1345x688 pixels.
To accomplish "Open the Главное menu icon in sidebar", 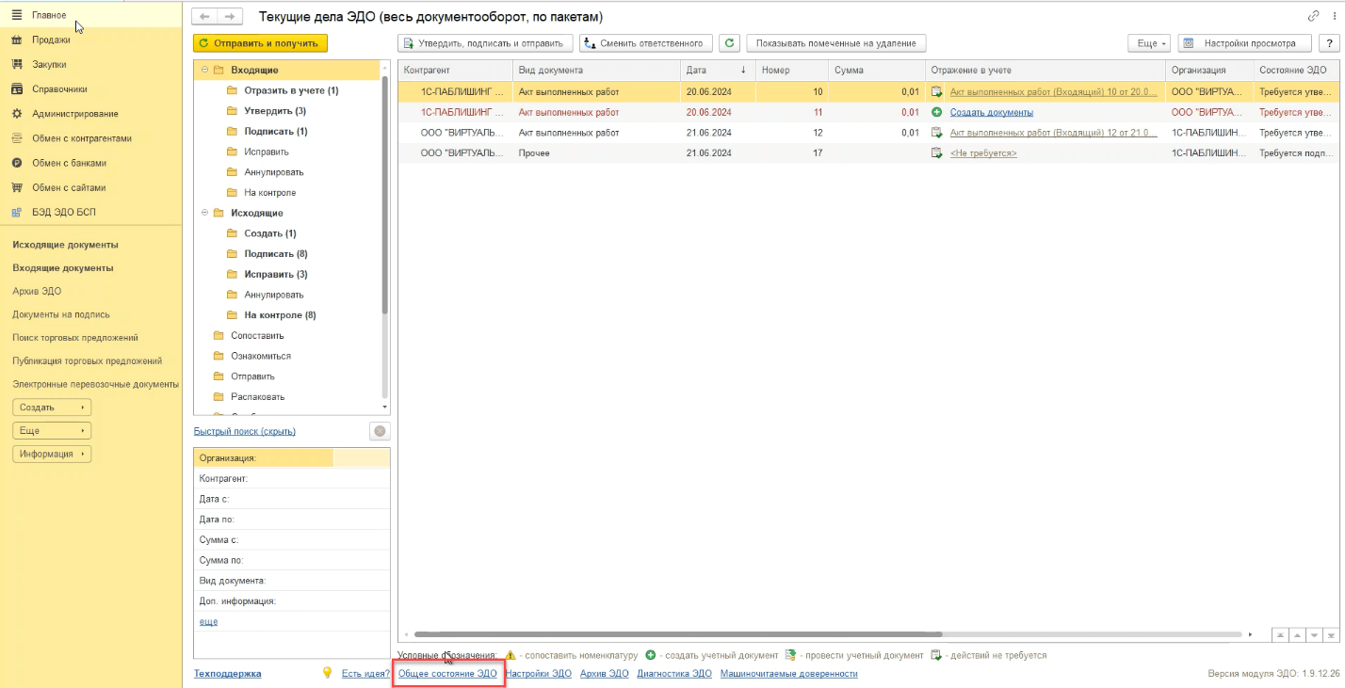I will 16,15.
